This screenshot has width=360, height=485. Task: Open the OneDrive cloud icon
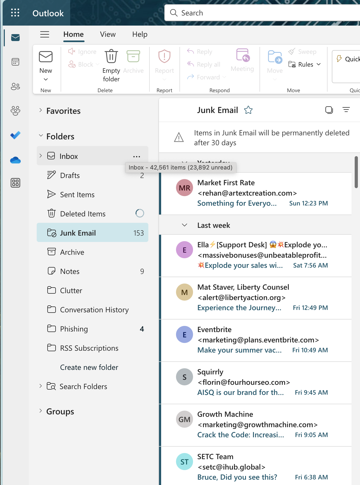(15, 160)
